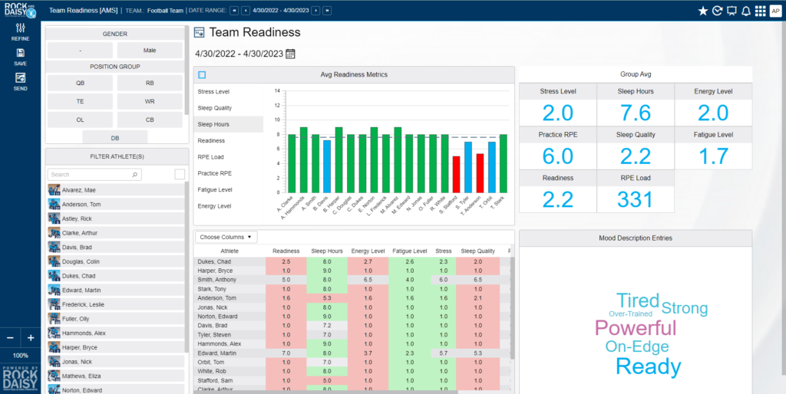The width and height of the screenshot is (786, 394).
Task: Select athlete Astley, Rick
Action: click(116, 218)
